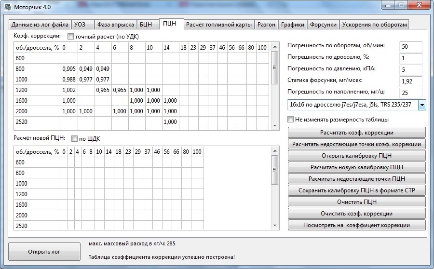Enable точный расчёт (по УДК) checkbox
This screenshot has height=269, width=434.
coord(70,37)
